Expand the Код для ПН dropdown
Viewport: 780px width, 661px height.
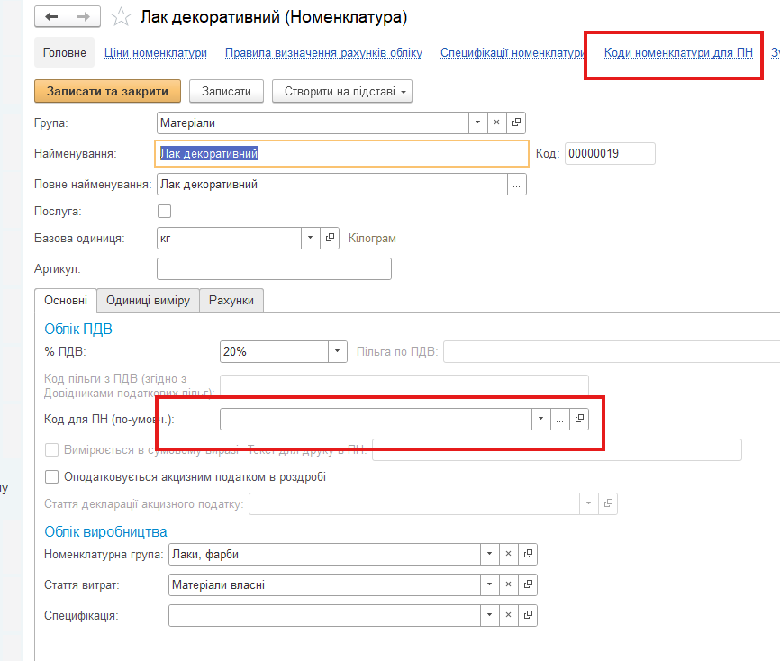[540, 419]
